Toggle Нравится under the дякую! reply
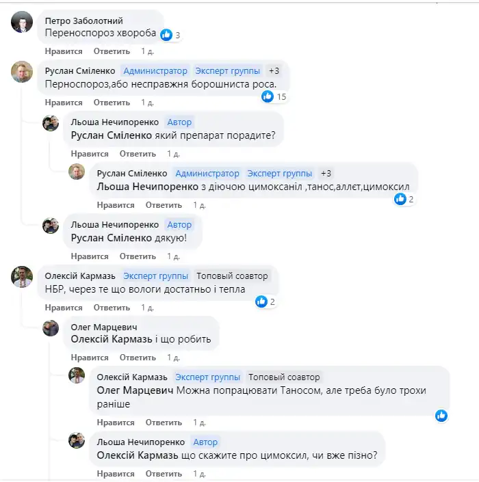479x482 pixels. (x=90, y=256)
